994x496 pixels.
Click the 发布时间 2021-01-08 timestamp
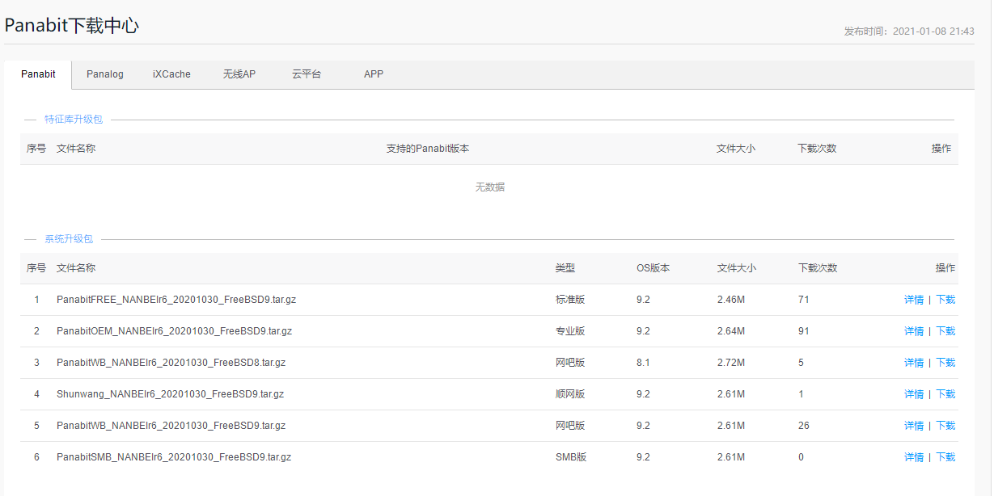click(x=909, y=32)
